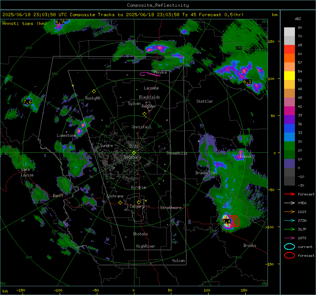The width and height of the screenshot is (316, 295).
Task: Click the bright green 20-30 dBZ swatch
Action: point(289,146)
